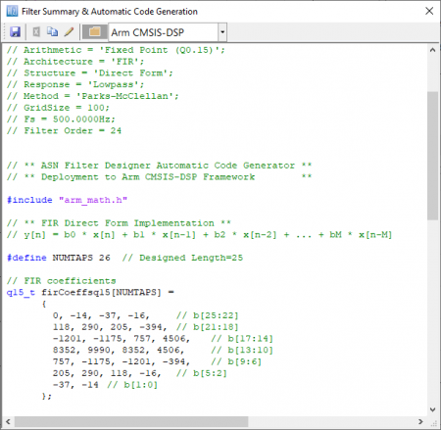Click the vertical scrollbar down arrow
Image resolution: width=441 pixels, height=430 pixels.
(433, 409)
